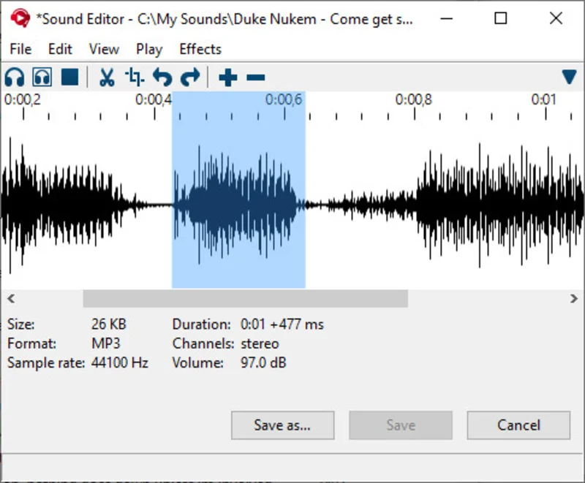Stop playback with the square button
The width and height of the screenshot is (585, 483).
tap(69, 77)
